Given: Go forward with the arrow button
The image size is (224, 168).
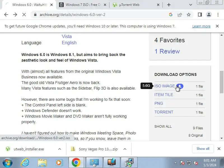Looking at the screenshot, I should (x=15, y=15).
